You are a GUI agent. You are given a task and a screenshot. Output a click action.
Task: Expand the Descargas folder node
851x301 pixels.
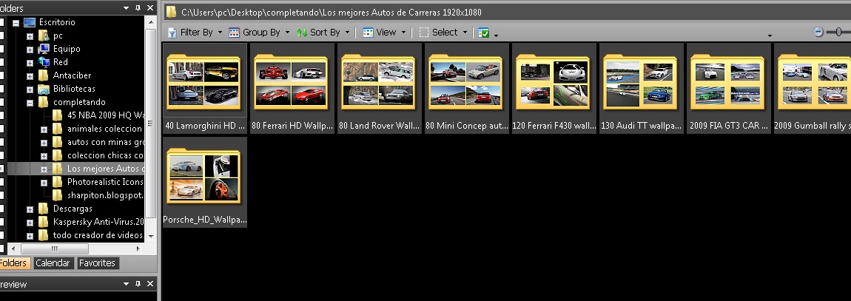click(30, 209)
